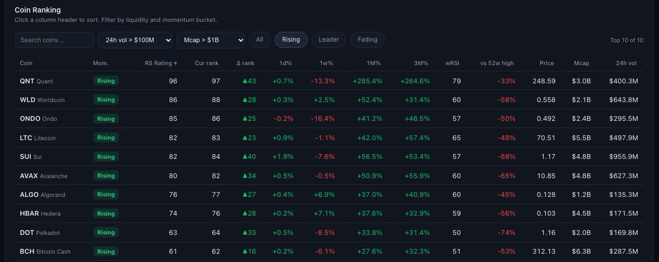Click the 0.128 price for ALGO
This screenshot has width=659, height=262.
[x=546, y=195]
